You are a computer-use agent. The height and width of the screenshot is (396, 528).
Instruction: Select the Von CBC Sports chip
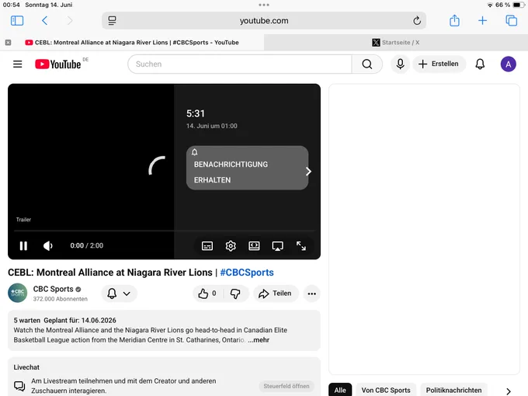pos(386,390)
